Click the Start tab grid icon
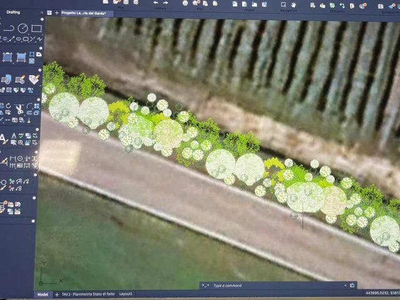This screenshot has width=400, height=300. tap(49, 12)
